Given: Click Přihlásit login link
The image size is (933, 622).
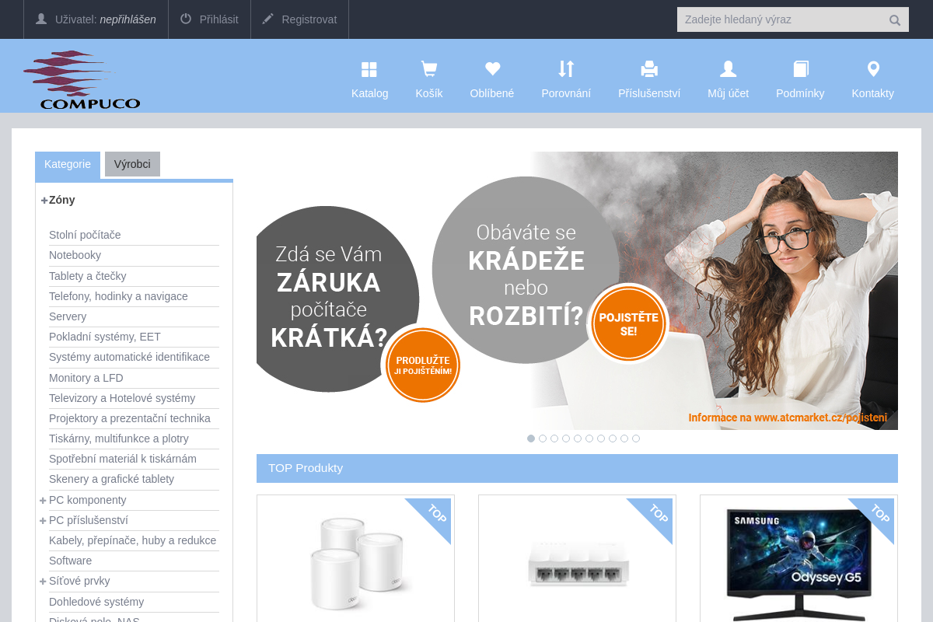Looking at the screenshot, I should point(218,19).
